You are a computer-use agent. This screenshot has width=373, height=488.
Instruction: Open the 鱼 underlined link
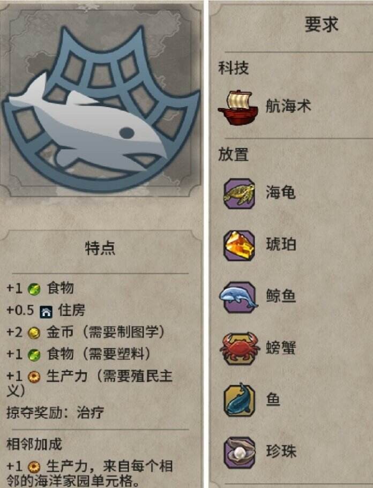273,399
